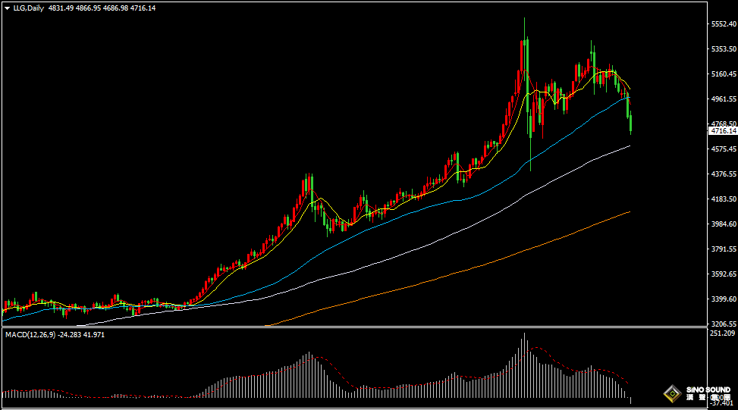738x410 pixels.
Task: Select the current price tag 4716.14
Action: [x=722, y=131]
